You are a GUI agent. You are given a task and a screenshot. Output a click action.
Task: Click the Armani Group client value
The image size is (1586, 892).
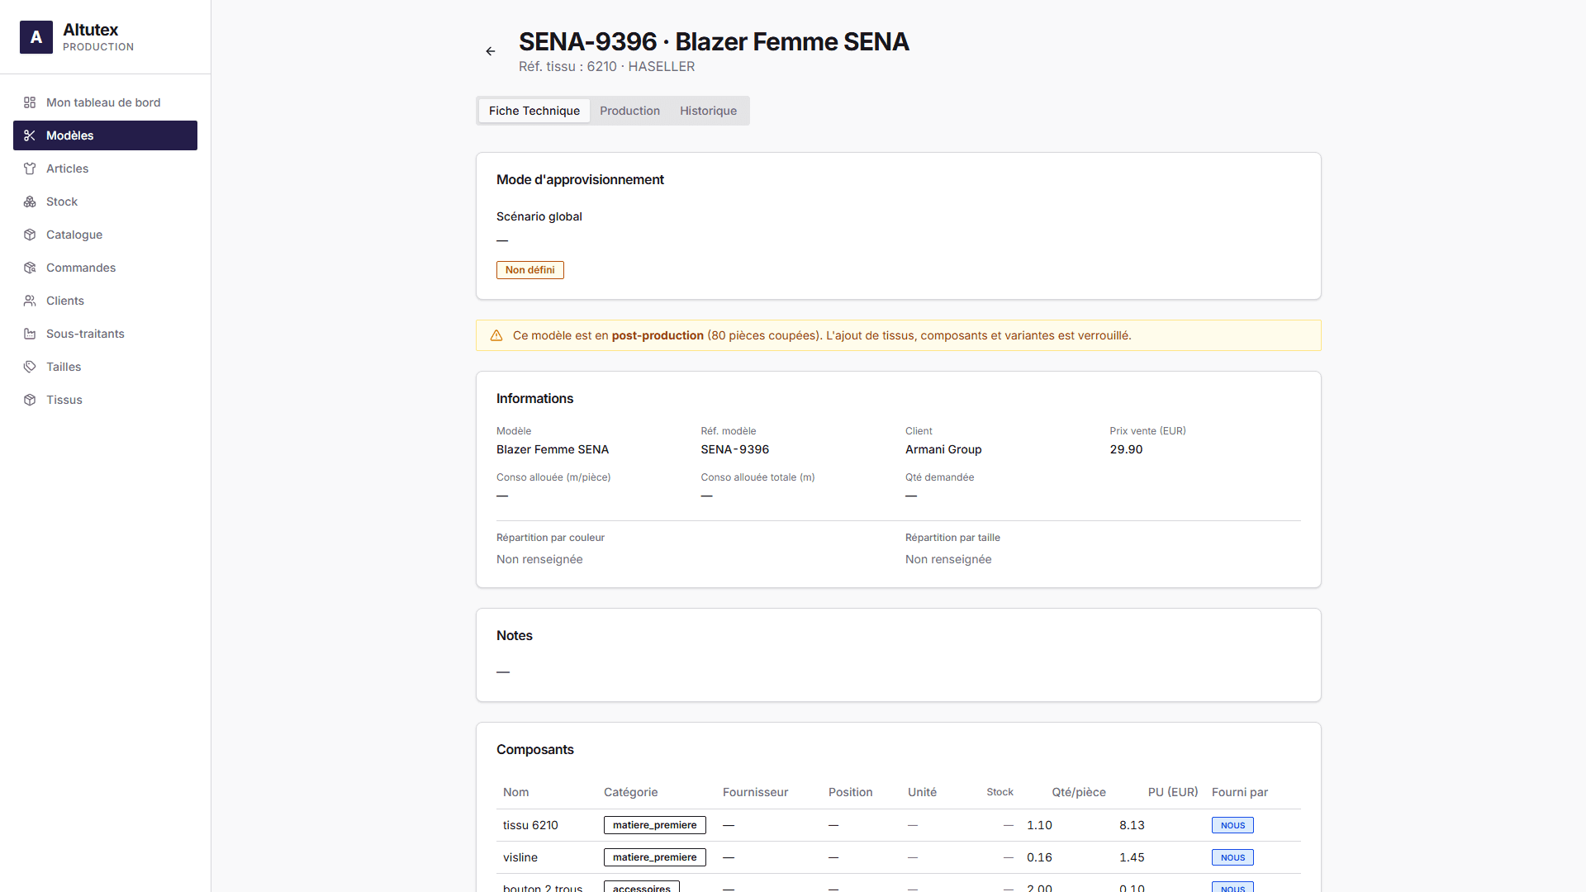point(943,449)
